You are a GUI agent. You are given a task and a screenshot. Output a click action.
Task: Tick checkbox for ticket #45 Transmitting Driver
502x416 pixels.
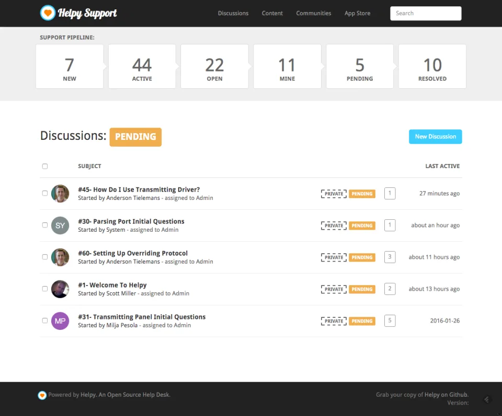click(x=45, y=193)
